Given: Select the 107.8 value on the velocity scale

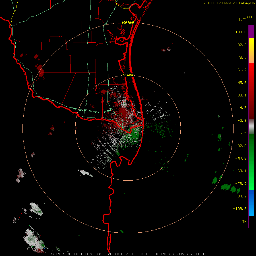Looking at the screenshot, I should point(241,32).
